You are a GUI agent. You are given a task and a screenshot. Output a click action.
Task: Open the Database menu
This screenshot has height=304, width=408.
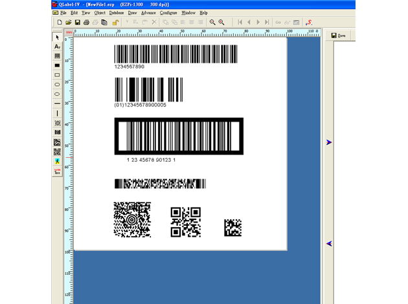click(x=117, y=12)
